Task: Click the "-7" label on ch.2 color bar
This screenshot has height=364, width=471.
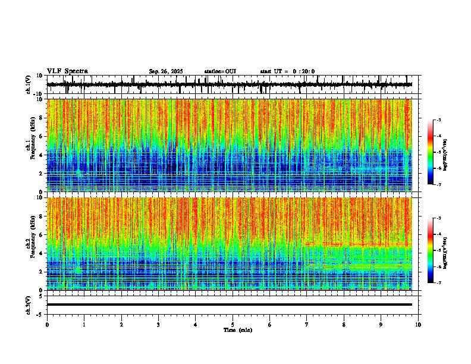Action: pyautogui.click(x=439, y=283)
